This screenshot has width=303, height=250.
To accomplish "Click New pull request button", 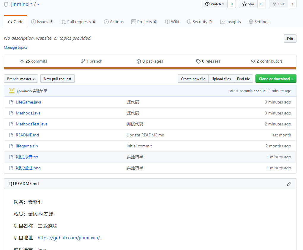I will click(x=57, y=79).
